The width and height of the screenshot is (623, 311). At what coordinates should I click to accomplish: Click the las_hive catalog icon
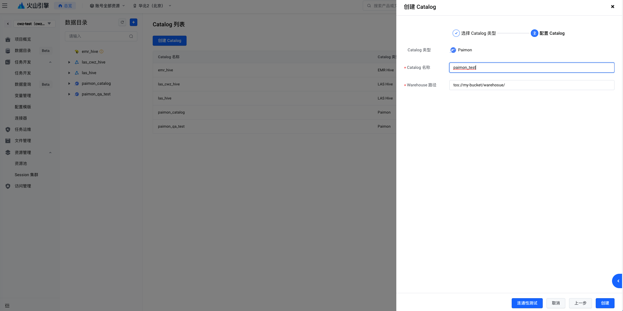coord(77,73)
